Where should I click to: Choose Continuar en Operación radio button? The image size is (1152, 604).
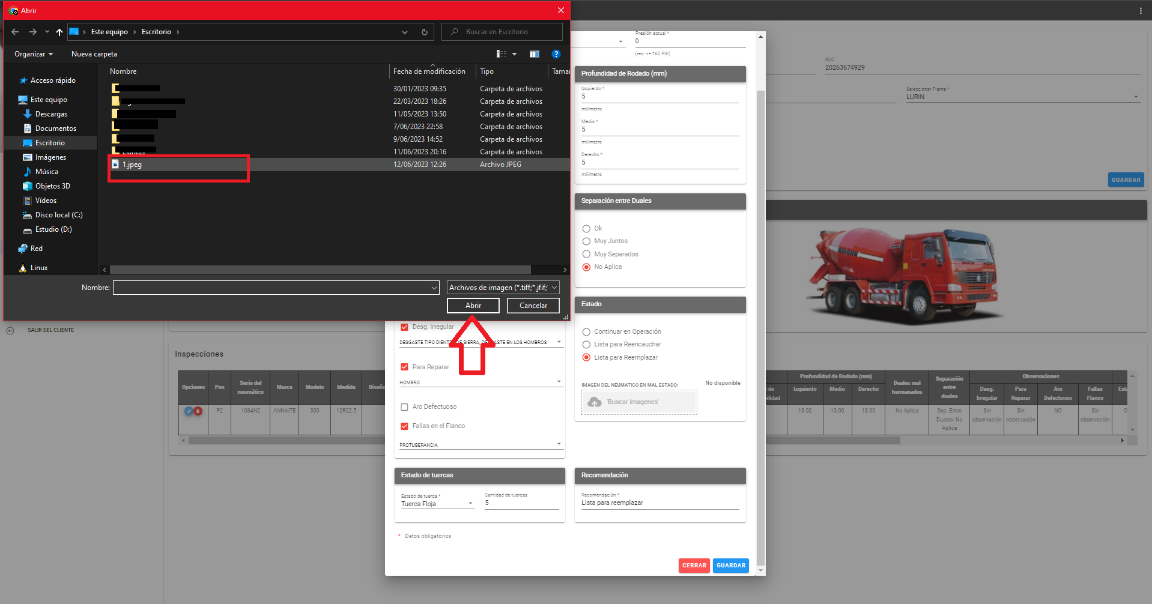pos(586,332)
